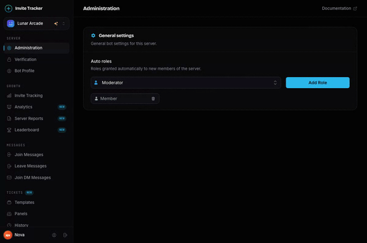Open ticket Templates page

(x=37, y=203)
